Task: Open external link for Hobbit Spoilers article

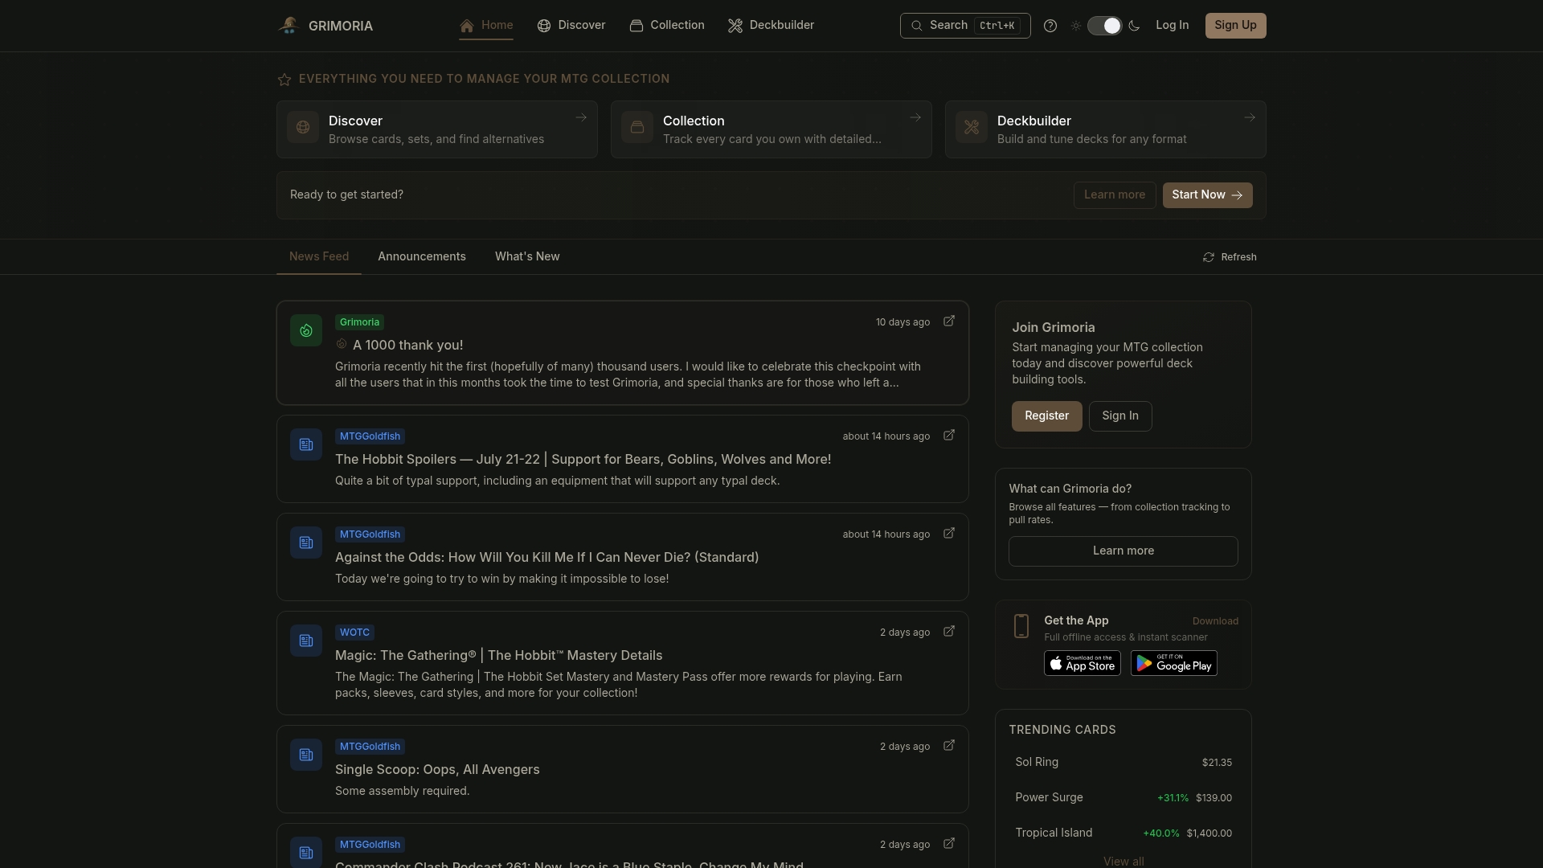Action: [949, 436]
